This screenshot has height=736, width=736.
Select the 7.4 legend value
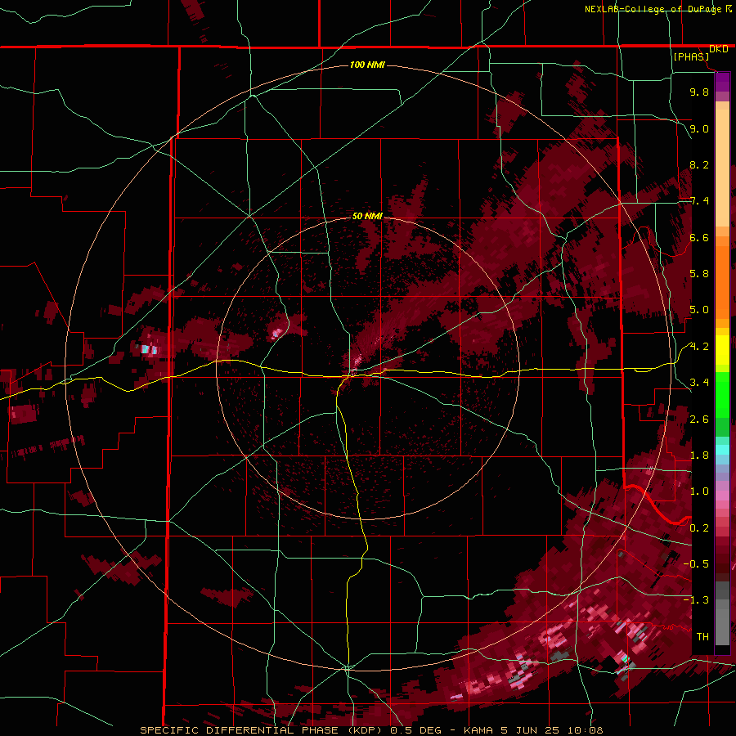(x=699, y=201)
